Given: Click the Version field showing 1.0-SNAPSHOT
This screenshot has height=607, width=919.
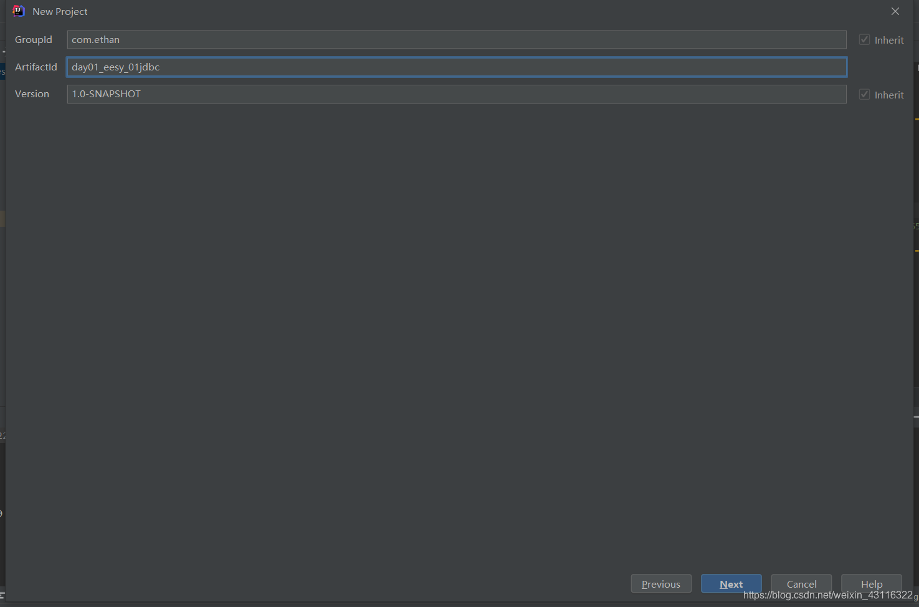Looking at the screenshot, I should click(x=456, y=94).
